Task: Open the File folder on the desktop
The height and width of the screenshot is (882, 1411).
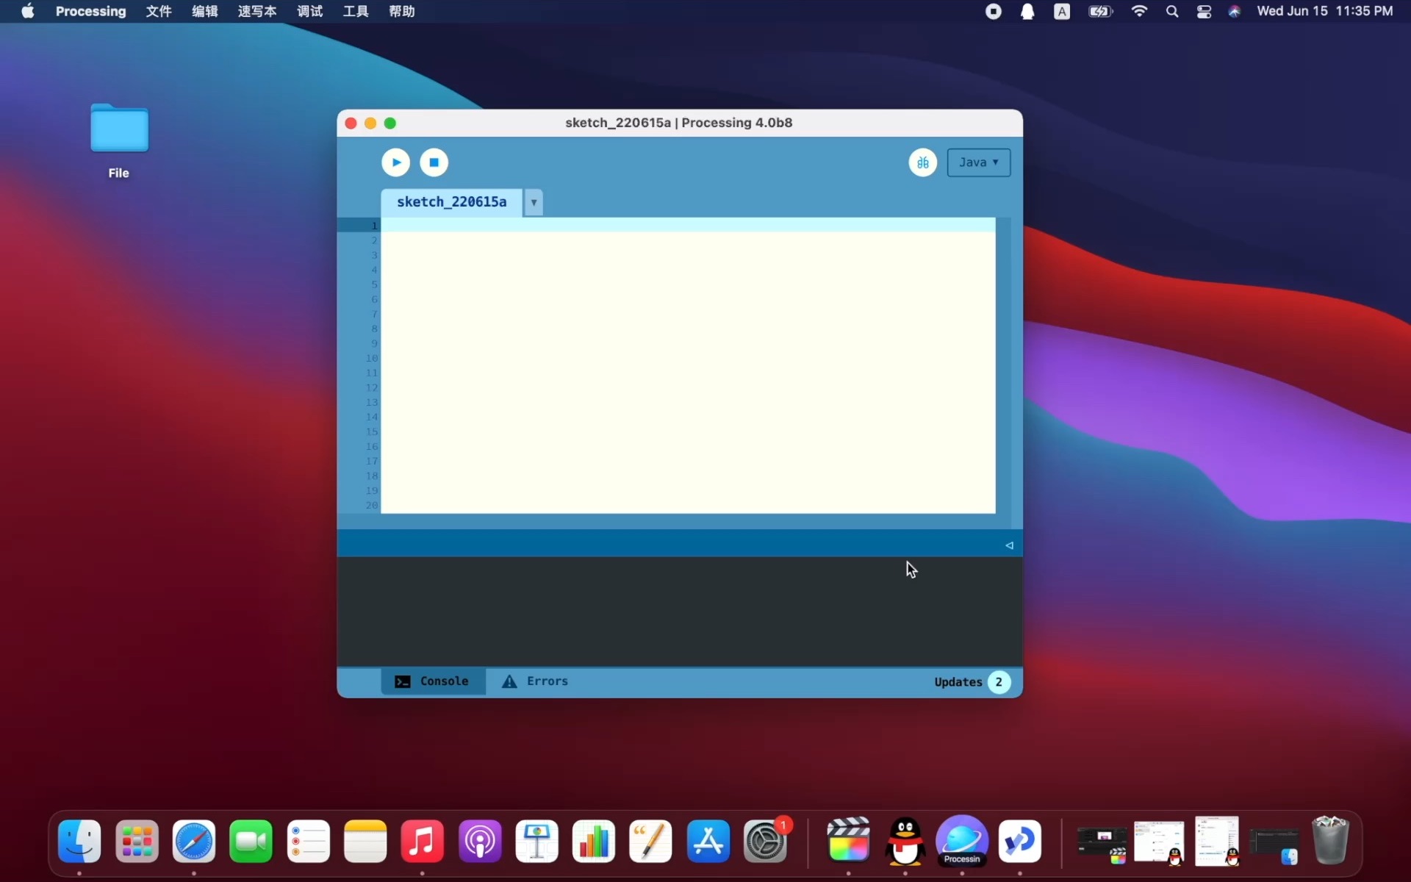Action: (119, 129)
